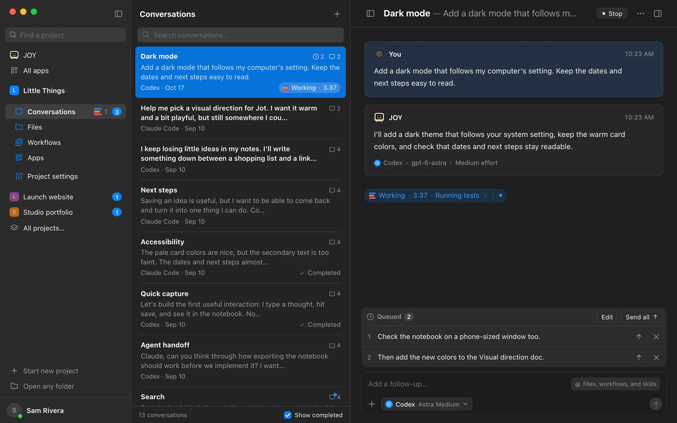Focus the Find a project search field

66,35
